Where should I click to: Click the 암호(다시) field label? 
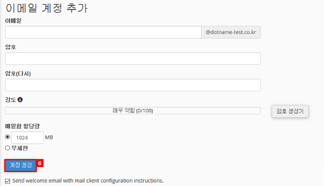(18, 73)
